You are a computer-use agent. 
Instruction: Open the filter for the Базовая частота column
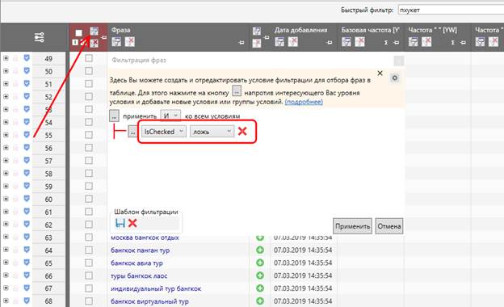tap(346, 41)
